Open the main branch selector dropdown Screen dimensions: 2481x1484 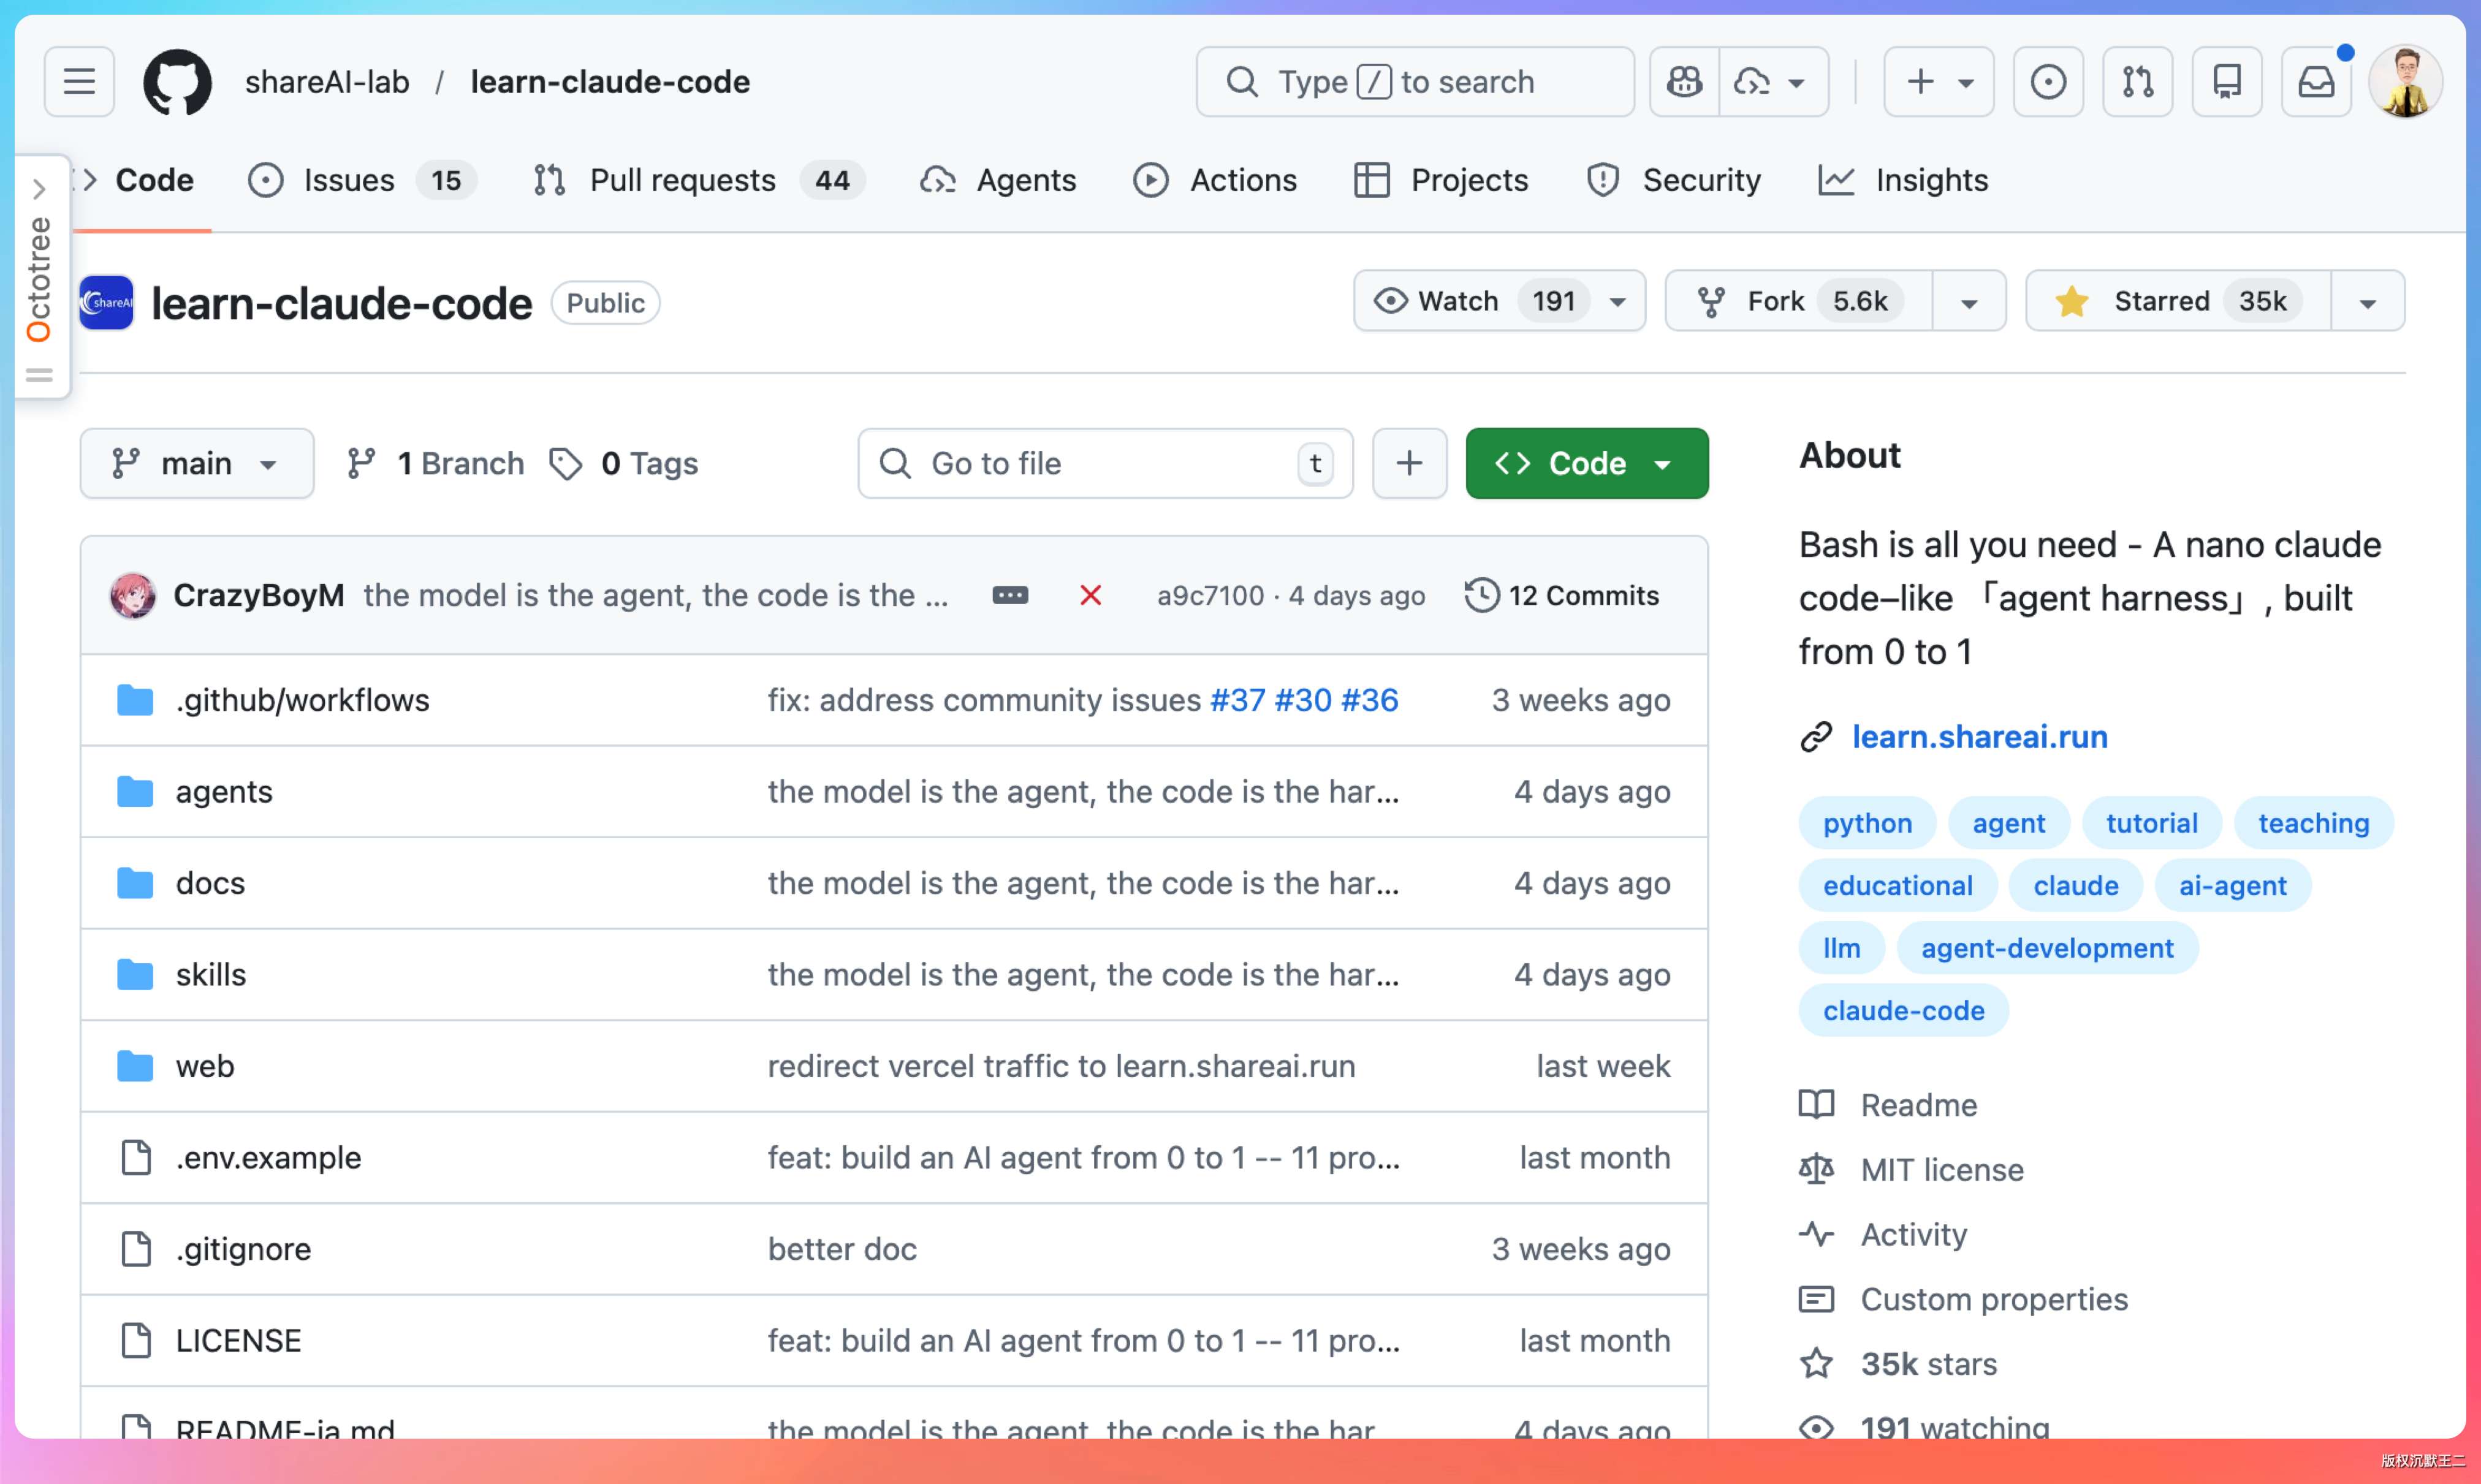pos(196,464)
